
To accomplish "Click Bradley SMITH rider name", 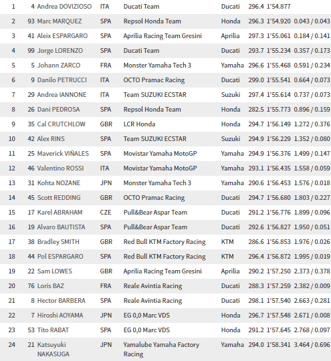I will 58,242.
